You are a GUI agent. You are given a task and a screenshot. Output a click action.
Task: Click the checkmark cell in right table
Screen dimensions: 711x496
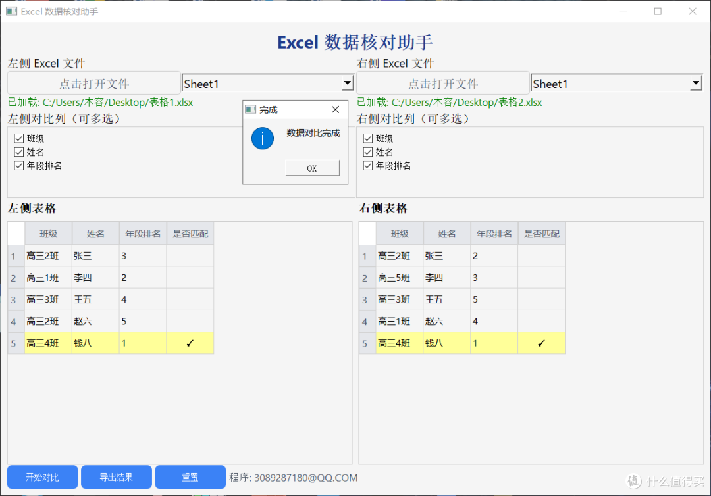541,343
